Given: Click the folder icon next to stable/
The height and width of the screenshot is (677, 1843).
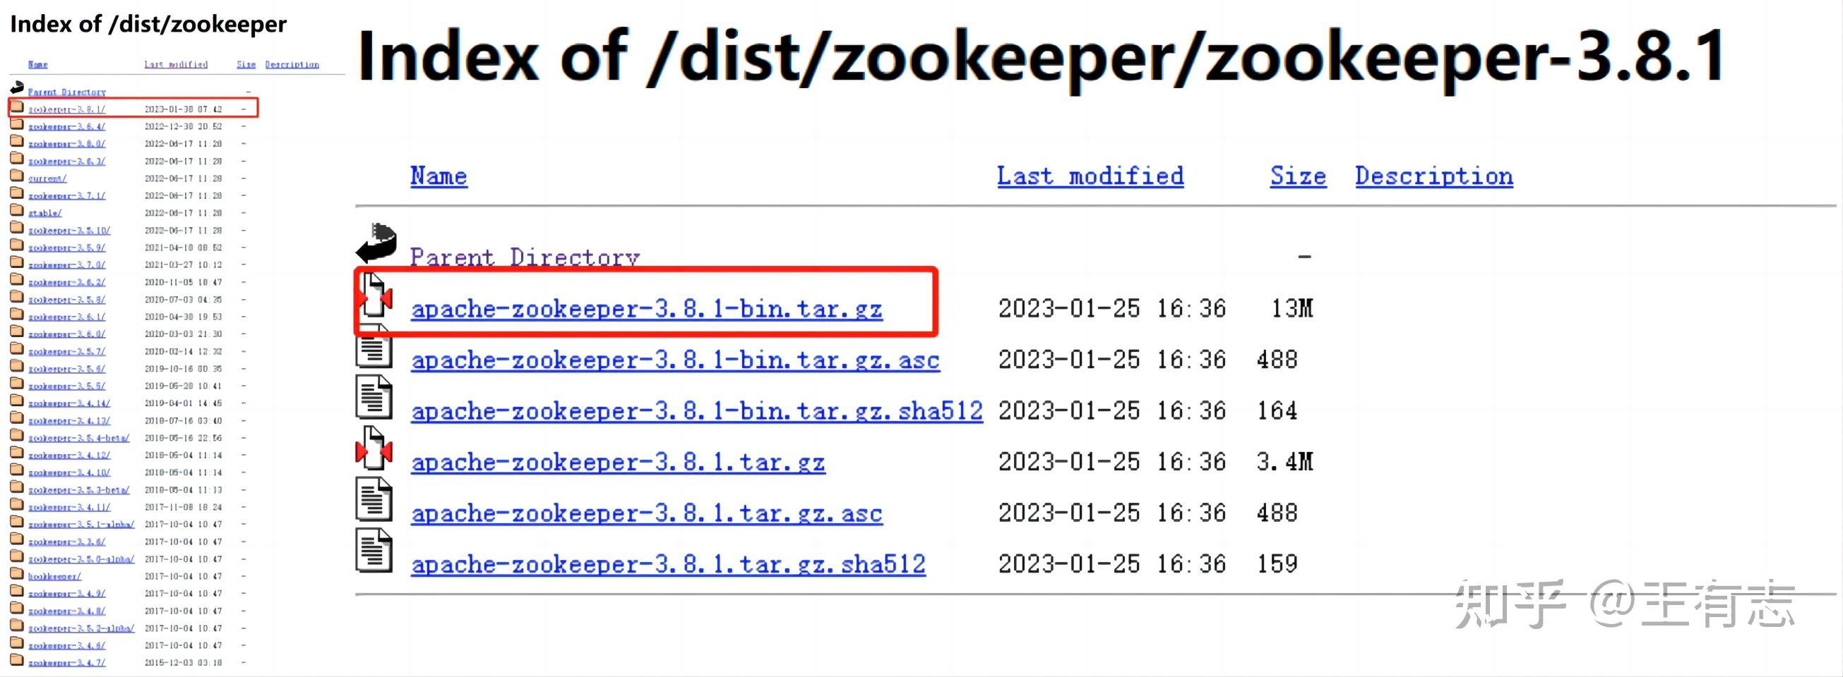Looking at the screenshot, I should [16, 210].
